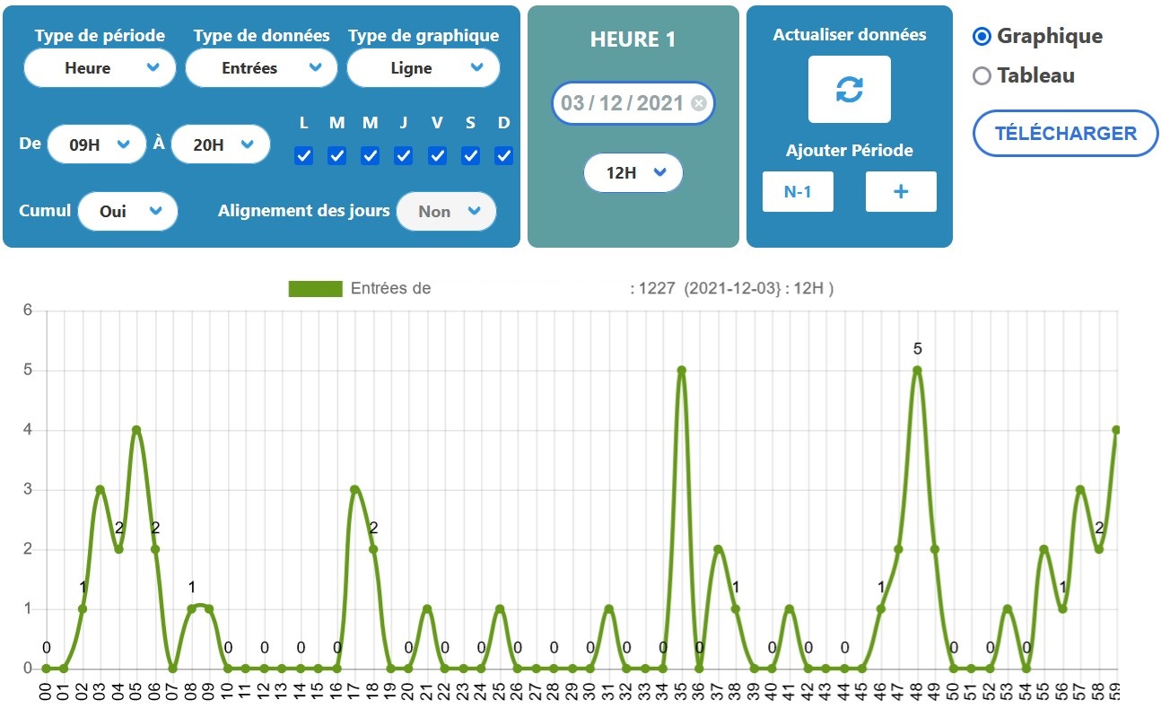
Task: Open the Type de période dropdown
Action: click(100, 68)
